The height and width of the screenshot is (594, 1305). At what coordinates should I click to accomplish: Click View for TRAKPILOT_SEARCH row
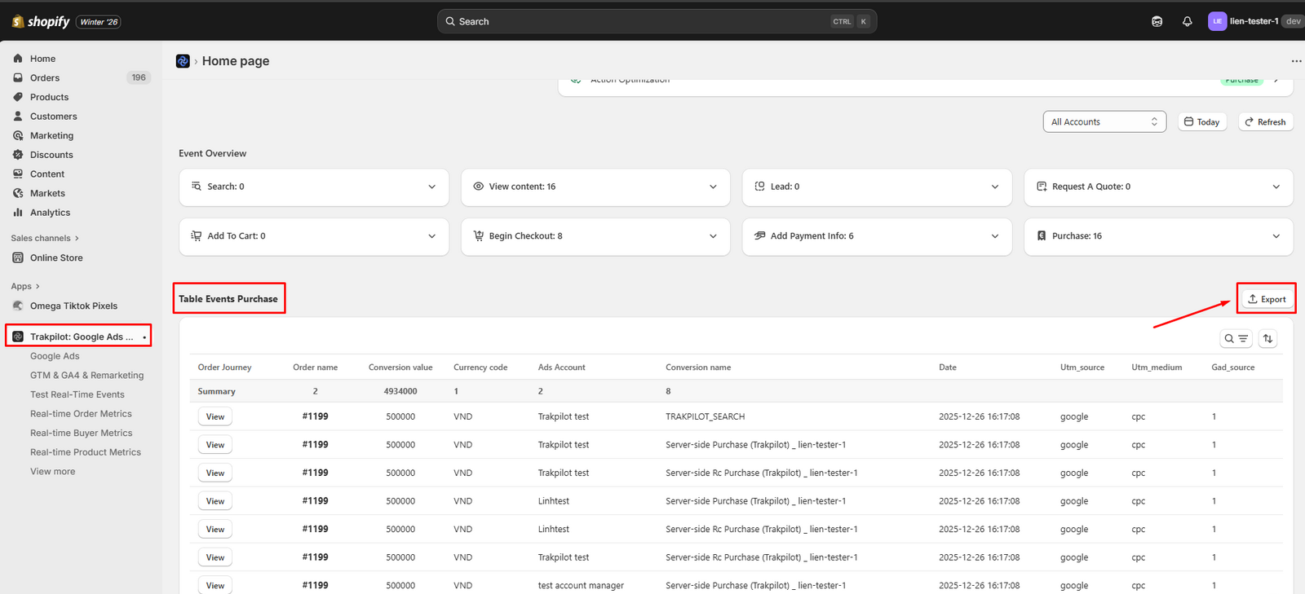tap(215, 416)
